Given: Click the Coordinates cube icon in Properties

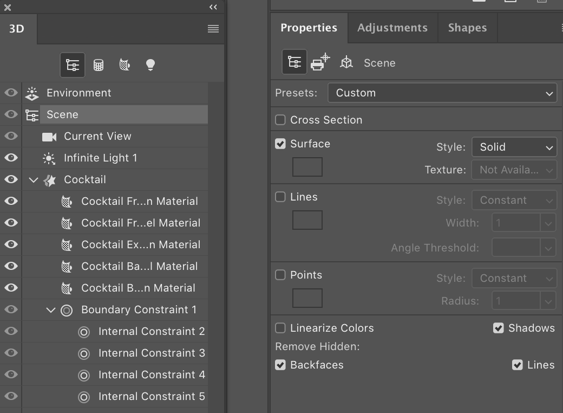Looking at the screenshot, I should (x=346, y=63).
